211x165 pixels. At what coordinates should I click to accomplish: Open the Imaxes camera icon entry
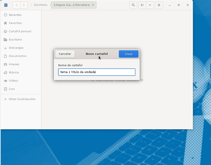(x=6, y=64)
